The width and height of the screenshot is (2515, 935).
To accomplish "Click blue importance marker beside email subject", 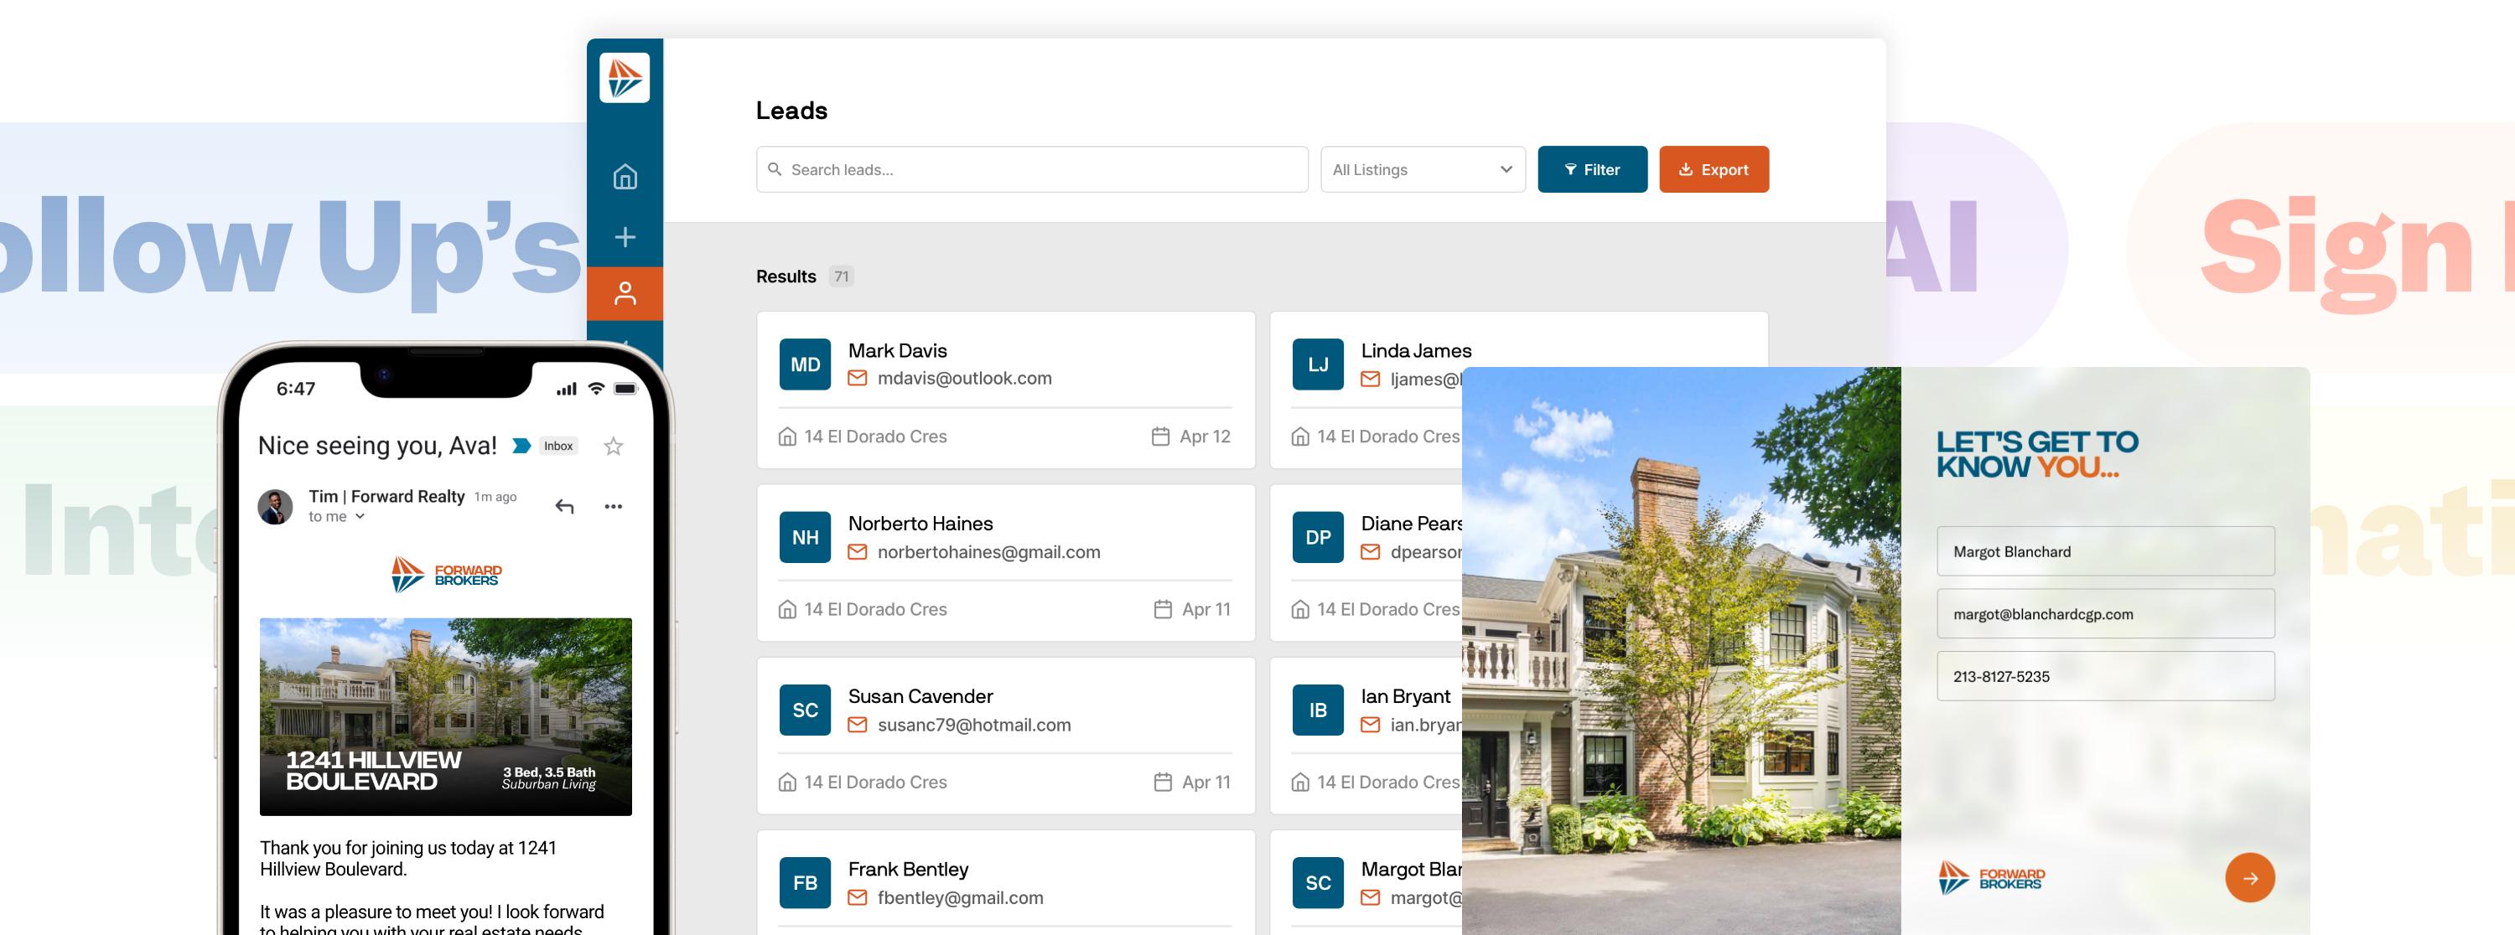I will pos(521,446).
